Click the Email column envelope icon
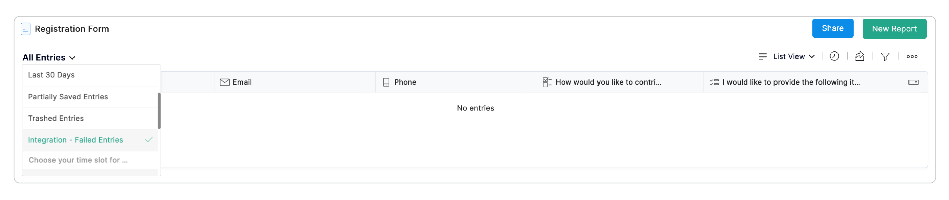Viewport: 949px width, 200px height. click(x=224, y=82)
